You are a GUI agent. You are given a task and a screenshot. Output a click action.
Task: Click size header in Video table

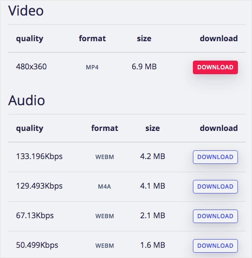click(x=144, y=38)
